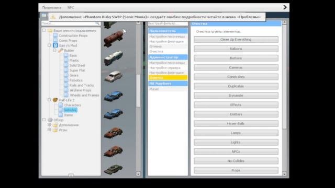Viewport: 335px width, 188px height.
Task: Spawn the white and blue train car prop
Action: tap(114, 57)
